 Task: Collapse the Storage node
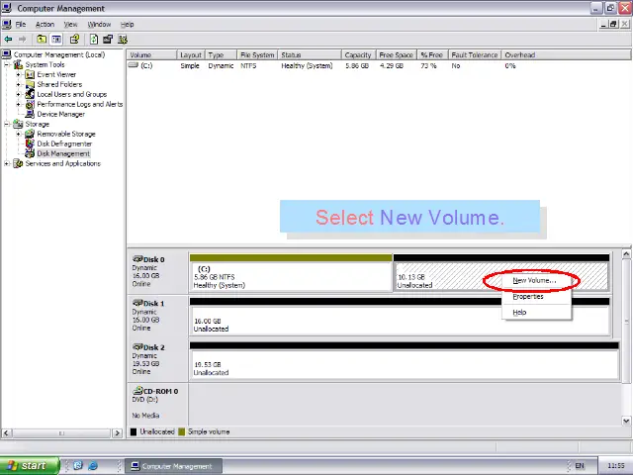coord(7,124)
